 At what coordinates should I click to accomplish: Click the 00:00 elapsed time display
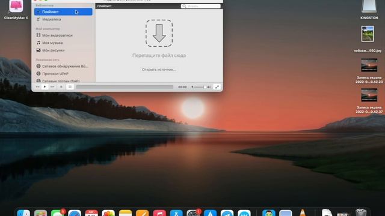(182, 87)
